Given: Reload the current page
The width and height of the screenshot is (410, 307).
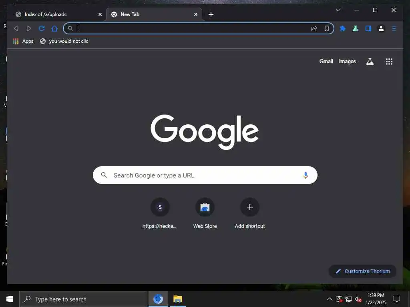Looking at the screenshot, I should (x=42, y=28).
